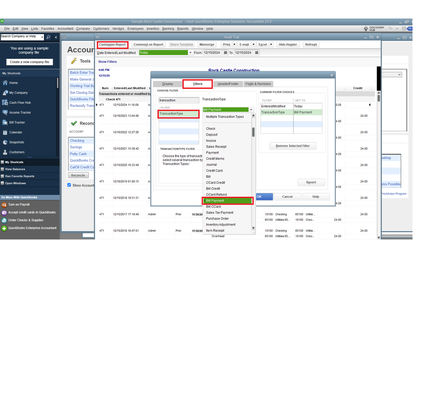Click Comment on Report button

coord(148,45)
